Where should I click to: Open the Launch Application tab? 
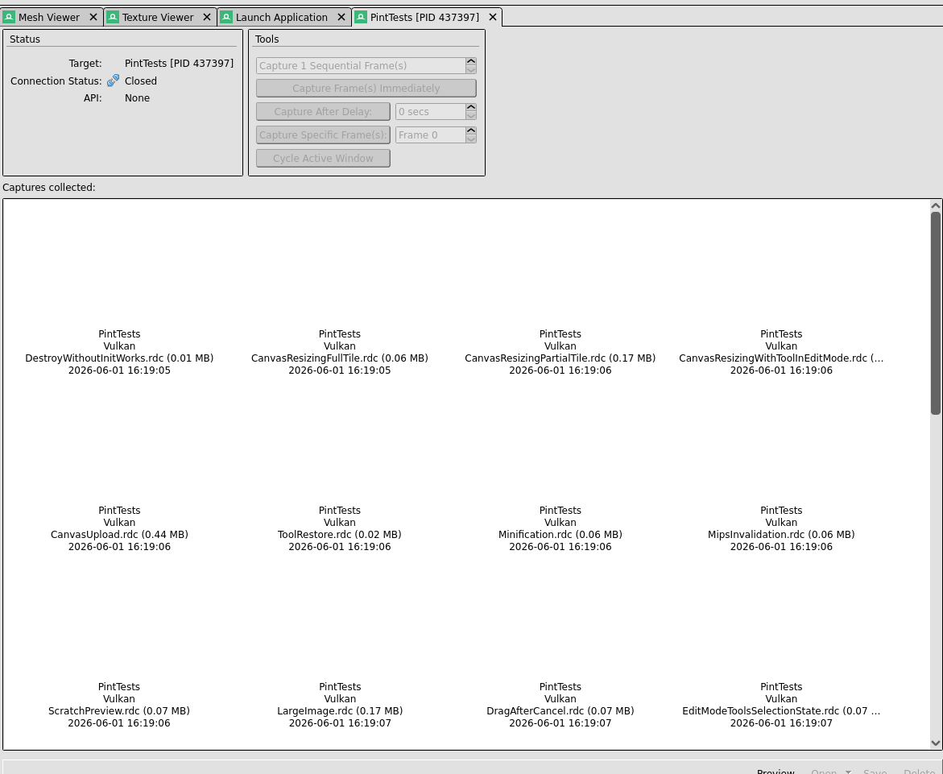click(x=282, y=18)
